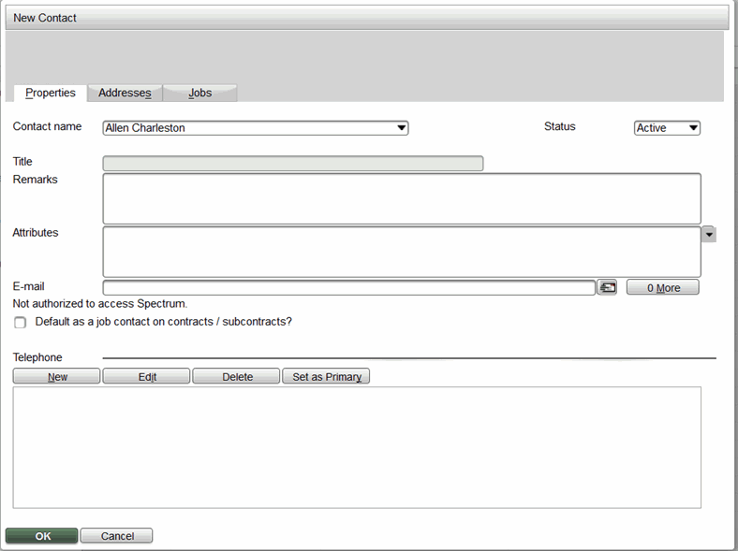Enable default job contact checkbox
This screenshot has height=551, width=738.
pos(20,323)
